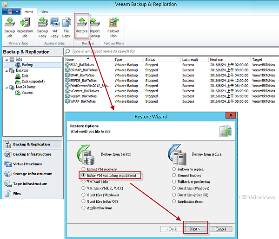
Task: Open the Backup & Replication navigation pane
Action: 33,145
